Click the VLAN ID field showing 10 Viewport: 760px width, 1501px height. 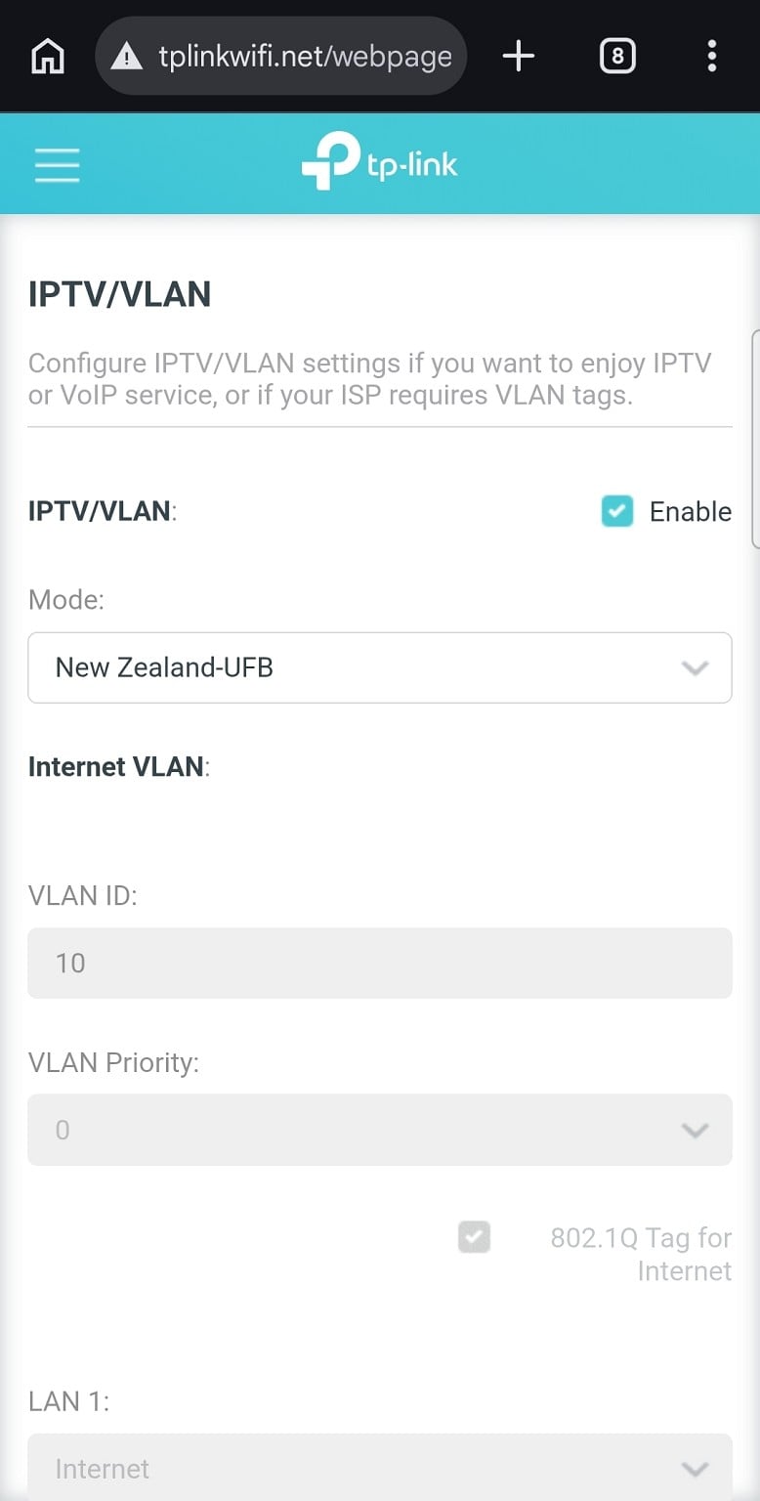(x=379, y=963)
